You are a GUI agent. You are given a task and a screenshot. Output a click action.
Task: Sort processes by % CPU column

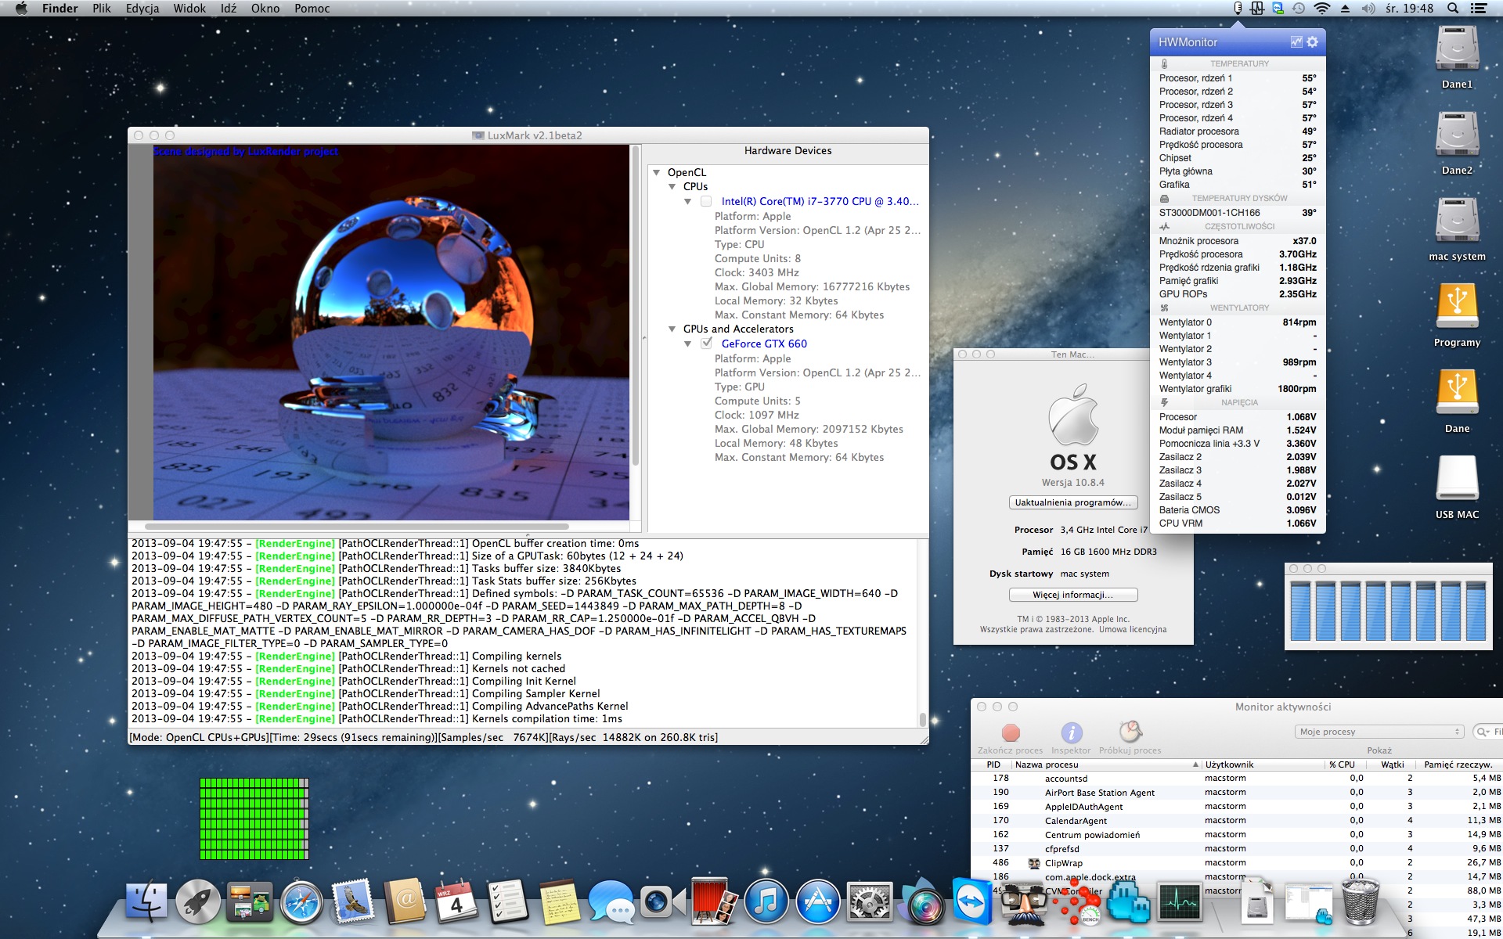1342,765
